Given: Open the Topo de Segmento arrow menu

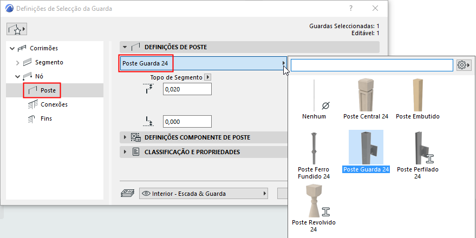Looking at the screenshot, I should (x=207, y=77).
